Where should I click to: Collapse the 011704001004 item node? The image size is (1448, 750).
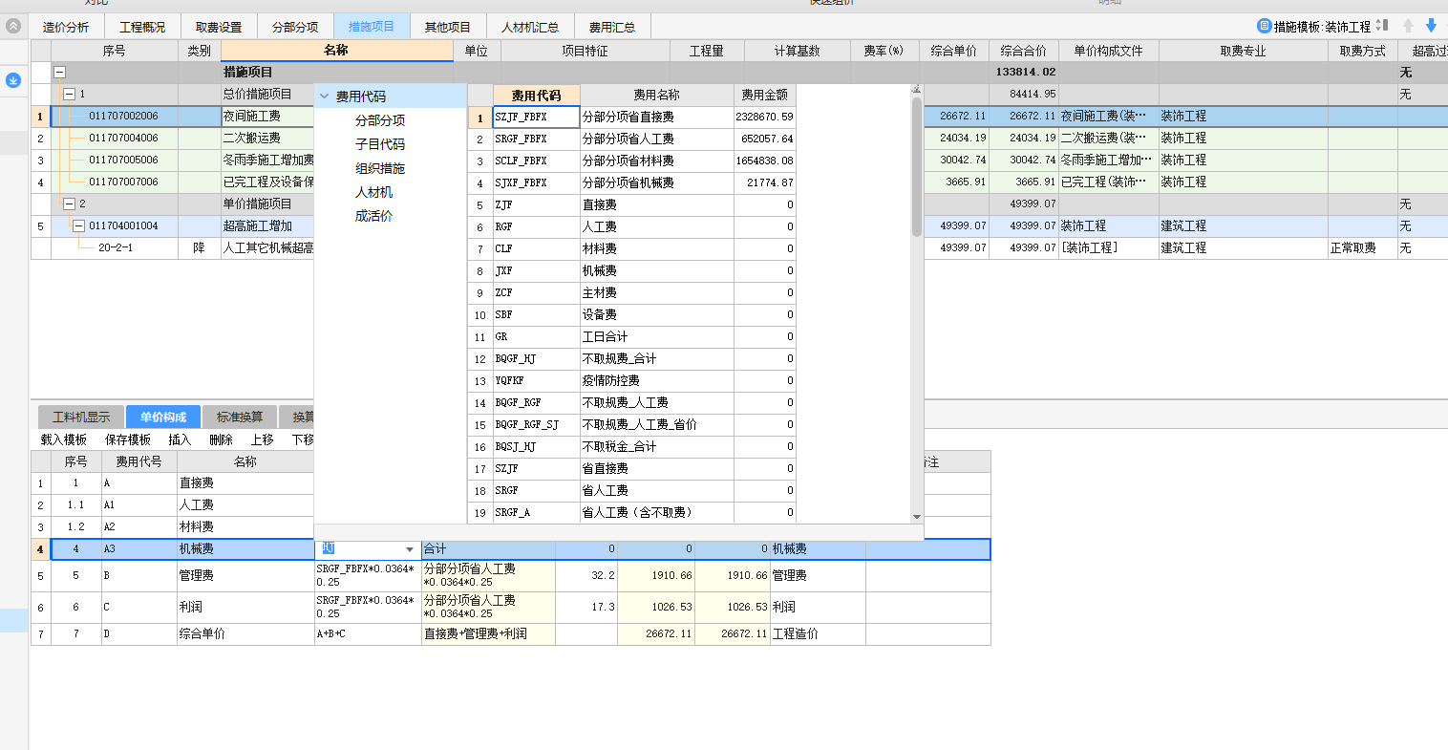pos(78,225)
